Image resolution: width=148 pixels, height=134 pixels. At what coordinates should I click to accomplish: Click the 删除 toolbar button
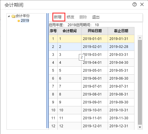[x=83, y=17]
